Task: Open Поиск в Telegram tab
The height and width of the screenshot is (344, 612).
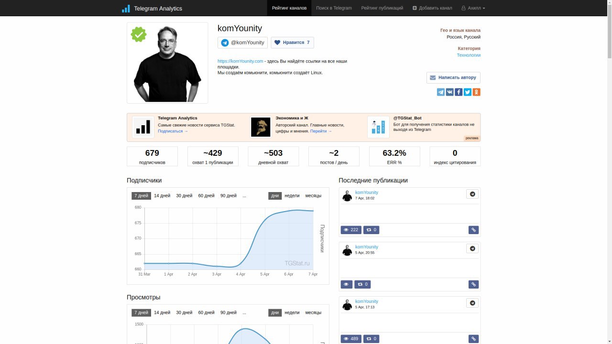Action: [334, 8]
